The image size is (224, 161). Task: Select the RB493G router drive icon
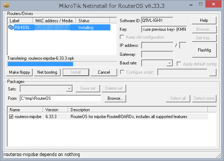[x=11, y=27]
